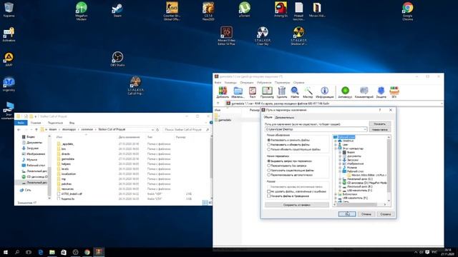Viewport: 458px width, 257px height.
Task: Open S.T.A.L.K.E.R. Clear Sky desktop icon
Action: click(x=263, y=36)
